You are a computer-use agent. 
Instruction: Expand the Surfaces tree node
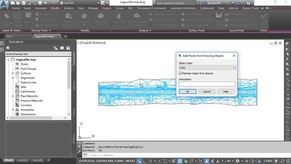click(x=13, y=73)
